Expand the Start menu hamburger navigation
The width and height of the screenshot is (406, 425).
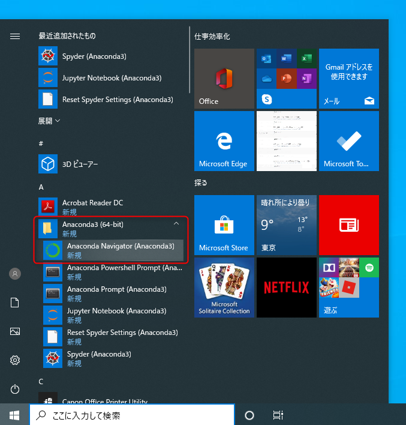(15, 36)
